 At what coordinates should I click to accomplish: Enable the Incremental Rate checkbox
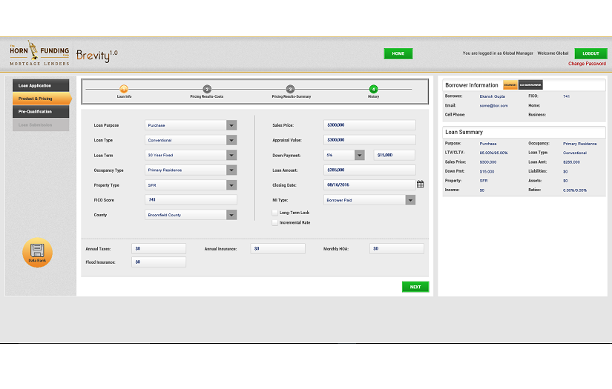274,222
